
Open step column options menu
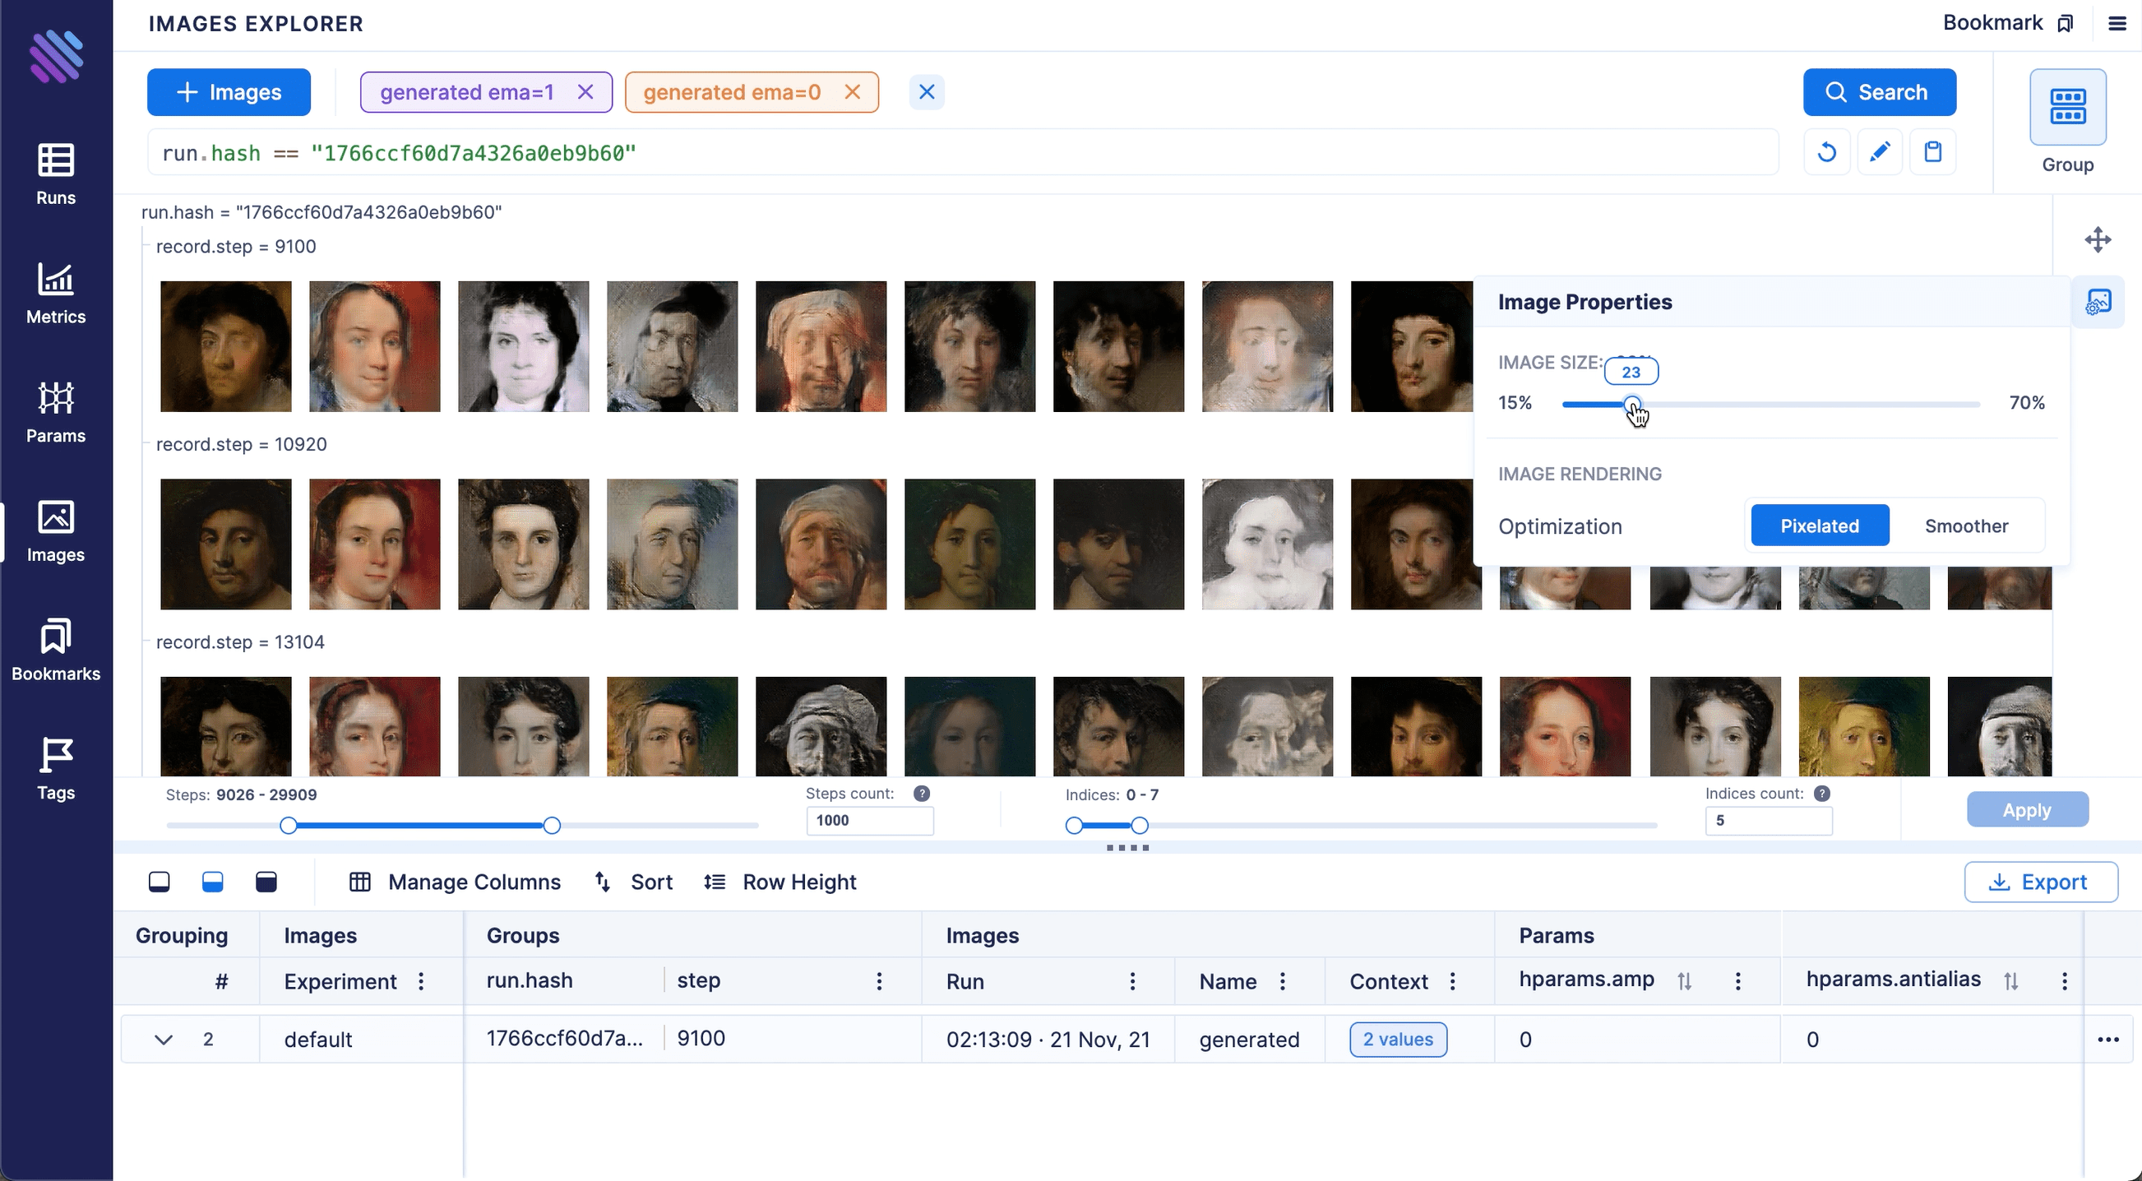point(879,982)
